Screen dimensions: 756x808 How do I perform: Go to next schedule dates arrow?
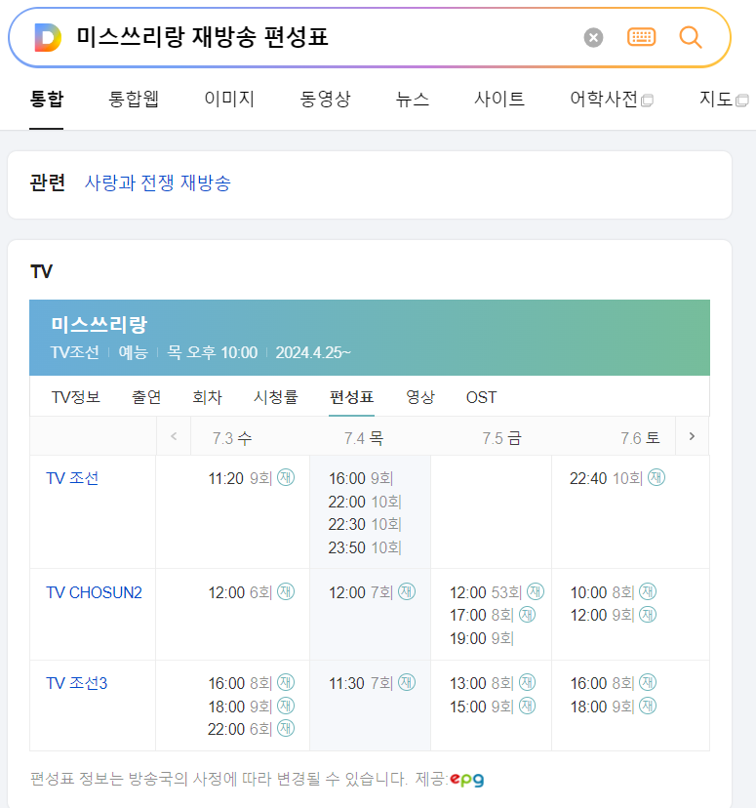(692, 436)
